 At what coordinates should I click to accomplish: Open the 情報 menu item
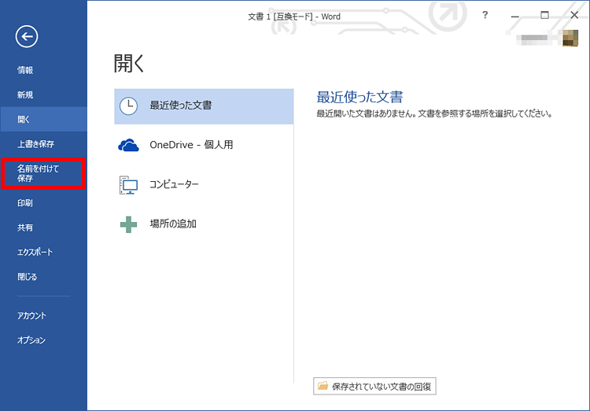(26, 70)
